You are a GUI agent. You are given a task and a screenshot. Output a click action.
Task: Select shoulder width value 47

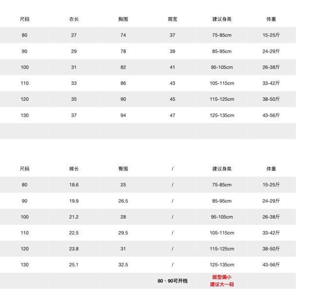pos(172,115)
